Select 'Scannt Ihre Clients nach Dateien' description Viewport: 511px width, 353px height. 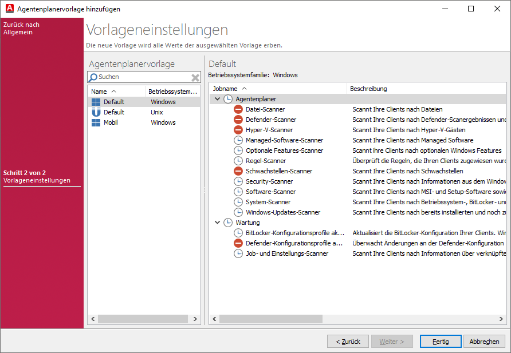point(397,109)
